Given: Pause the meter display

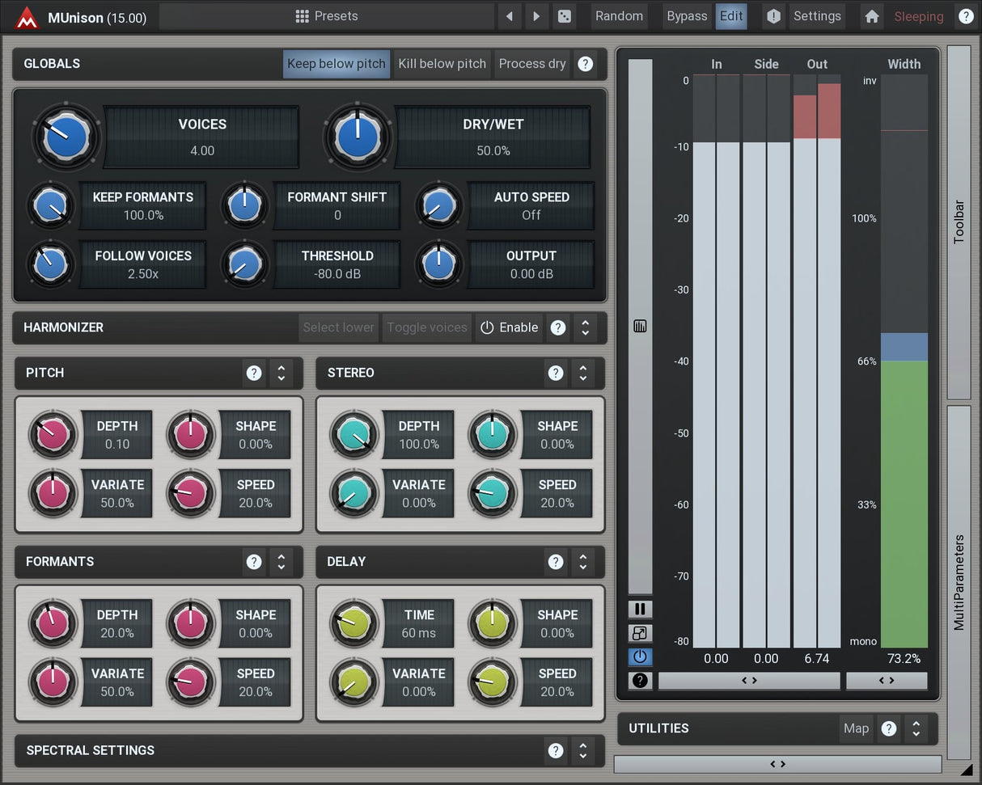Looking at the screenshot, I should [x=640, y=610].
